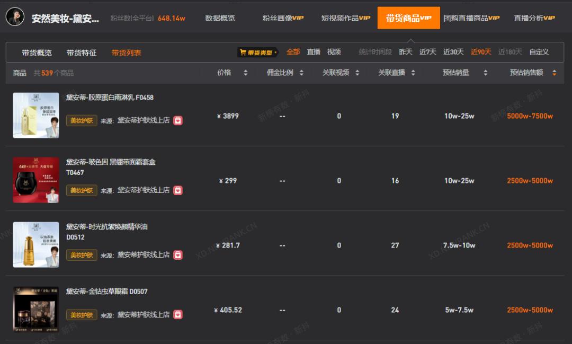The width and height of the screenshot is (572, 344).
Task: Click the 5000w-7500w sales estimate link
Action: point(528,116)
